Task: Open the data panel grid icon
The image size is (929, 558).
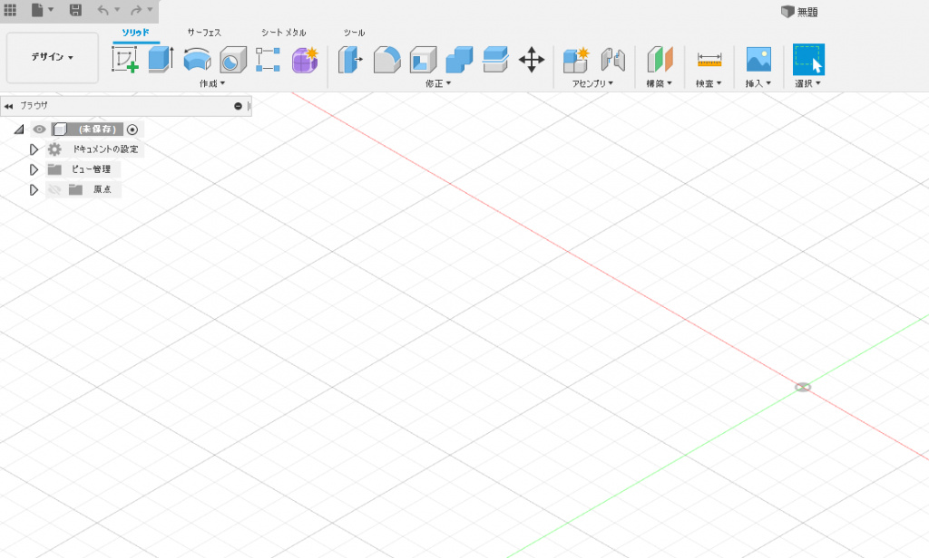Action: 10,10
